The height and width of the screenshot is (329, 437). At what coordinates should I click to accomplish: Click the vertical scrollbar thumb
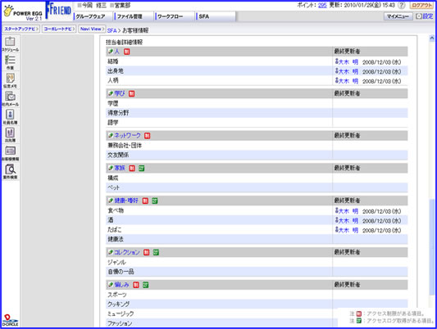(432, 247)
